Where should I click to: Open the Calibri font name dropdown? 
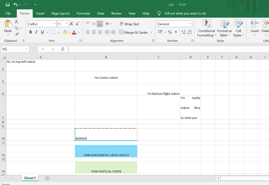pos(55,24)
